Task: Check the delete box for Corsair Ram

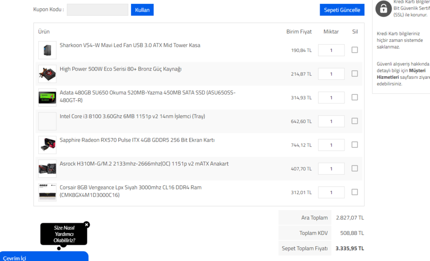Action: click(x=355, y=192)
